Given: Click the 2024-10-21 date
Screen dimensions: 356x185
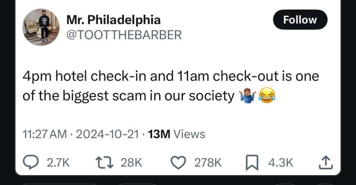Looking at the screenshot, I should pos(107,134).
